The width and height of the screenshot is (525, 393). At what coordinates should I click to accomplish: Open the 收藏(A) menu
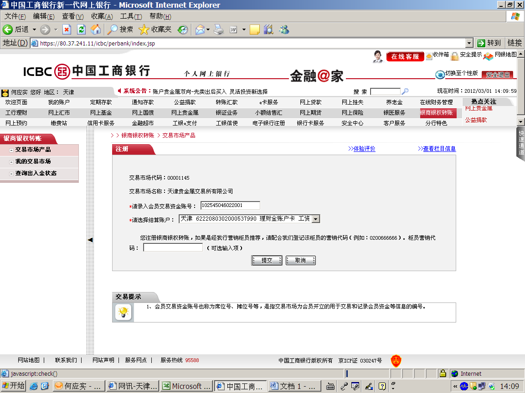(102, 16)
